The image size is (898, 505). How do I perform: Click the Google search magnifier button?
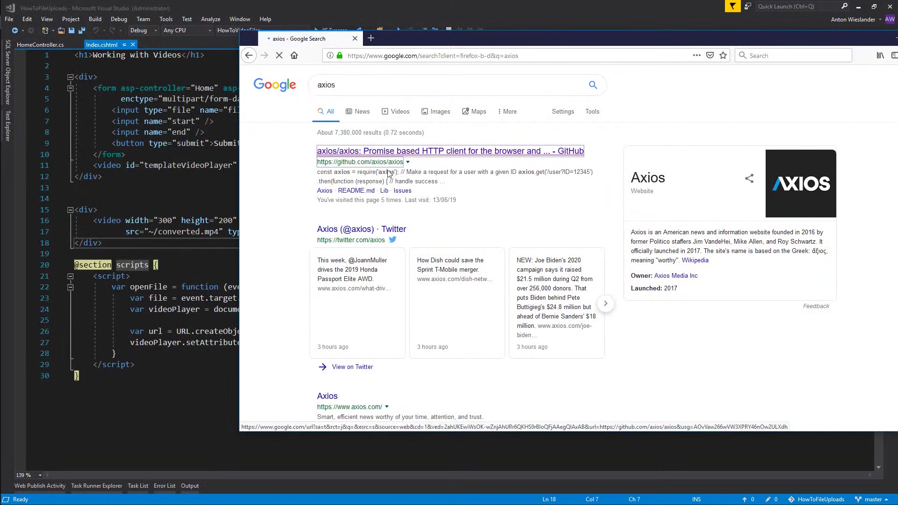[x=593, y=85]
